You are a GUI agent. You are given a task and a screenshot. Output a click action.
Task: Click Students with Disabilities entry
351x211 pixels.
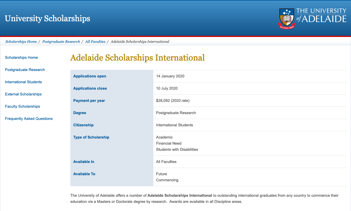tap(177, 150)
